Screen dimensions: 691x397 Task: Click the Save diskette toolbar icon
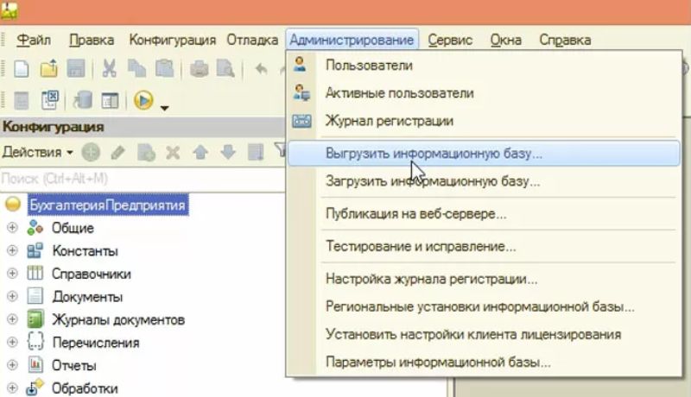(76, 69)
